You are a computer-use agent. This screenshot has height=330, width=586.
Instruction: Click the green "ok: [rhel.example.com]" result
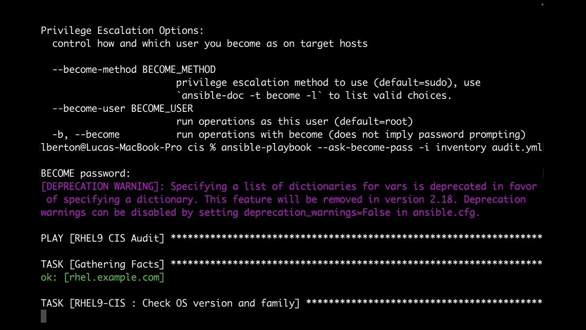[x=103, y=277]
